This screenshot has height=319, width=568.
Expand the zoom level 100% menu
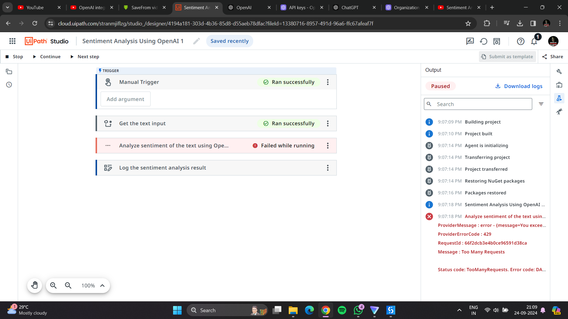point(102,285)
